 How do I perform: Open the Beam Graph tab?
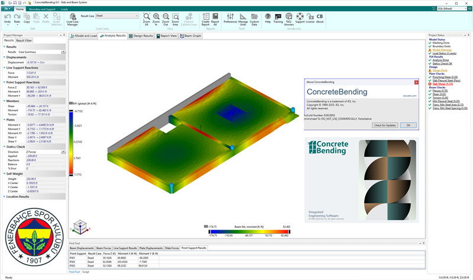[x=190, y=36]
